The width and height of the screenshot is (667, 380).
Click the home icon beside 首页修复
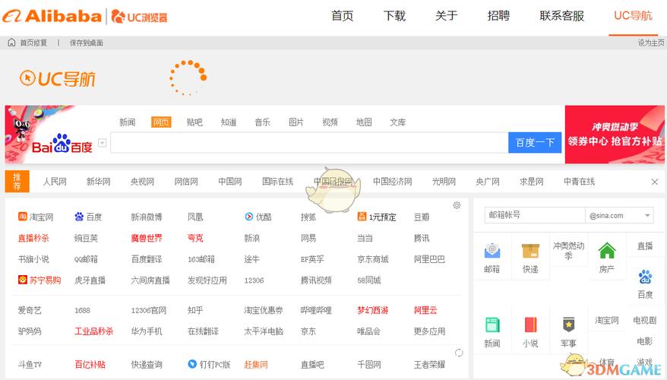click(x=11, y=42)
